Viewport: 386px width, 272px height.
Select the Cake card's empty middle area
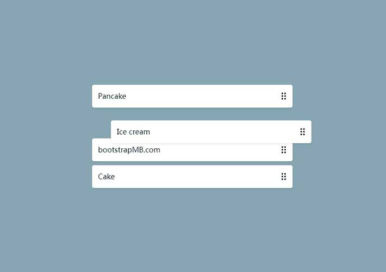pos(196,176)
